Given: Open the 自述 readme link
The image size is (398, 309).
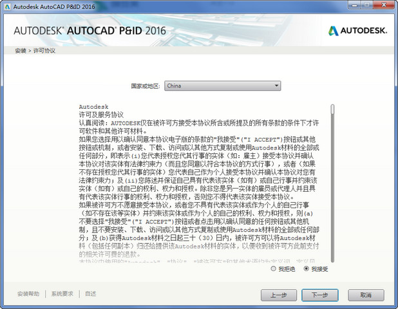Looking at the screenshot, I should tap(90, 294).
